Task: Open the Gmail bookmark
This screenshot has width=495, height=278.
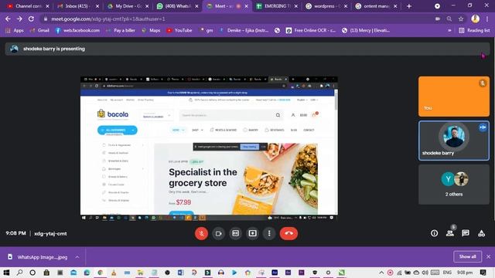Action: [39, 31]
